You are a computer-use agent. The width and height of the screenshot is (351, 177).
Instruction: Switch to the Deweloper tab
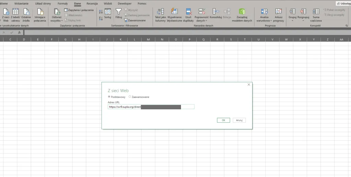pyautogui.click(x=125, y=3)
